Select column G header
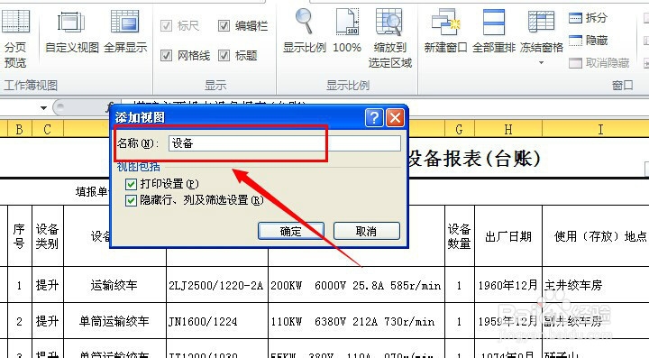Screen dimensions: 649x358 (x=459, y=129)
